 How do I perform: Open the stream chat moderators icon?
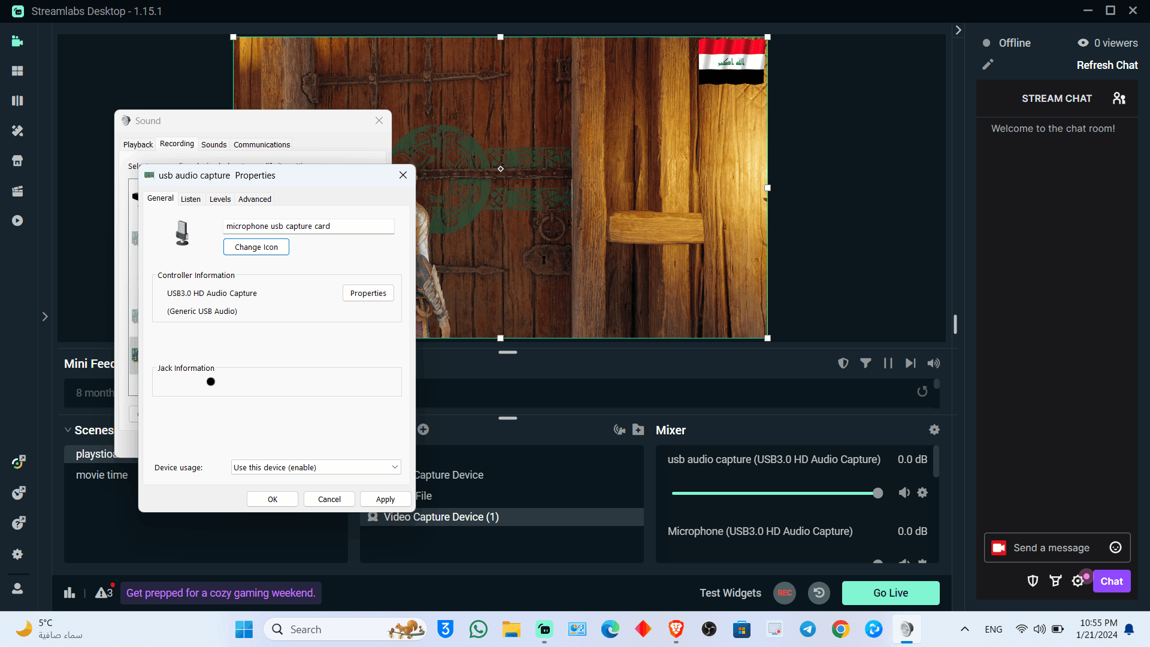1119,98
